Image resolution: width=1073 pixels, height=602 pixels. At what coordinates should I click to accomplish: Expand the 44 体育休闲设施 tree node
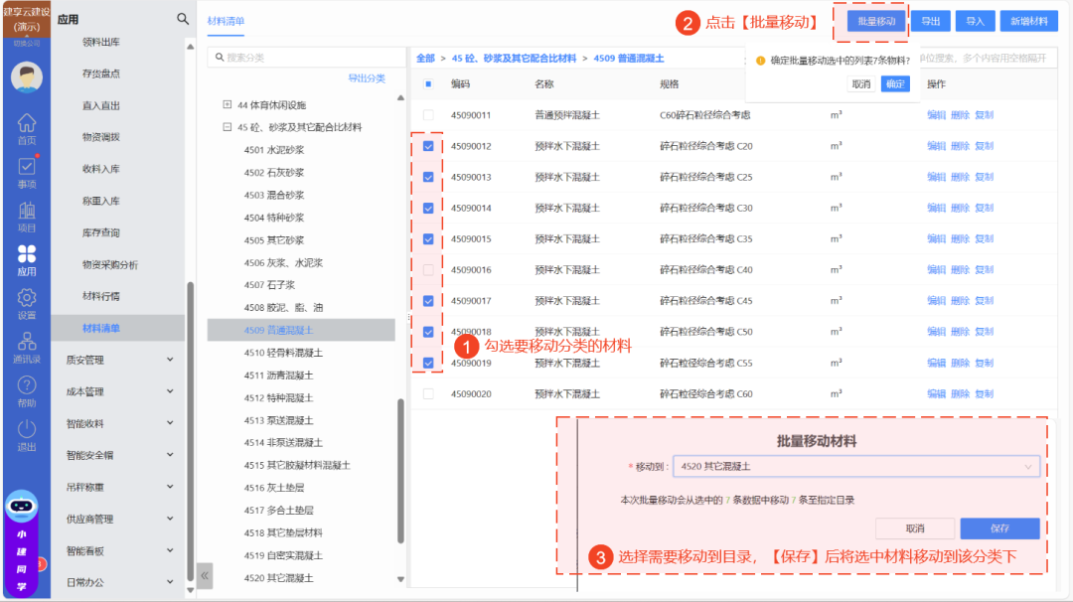228,104
